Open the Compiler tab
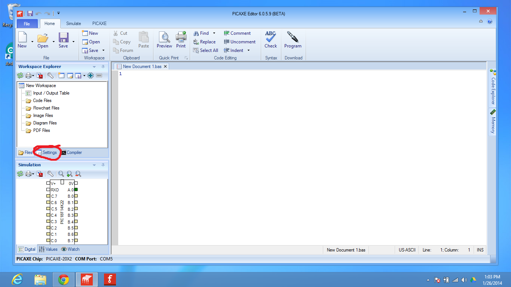Image resolution: width=511 pixels, height=287 pixels. pyautogui.click(x=74, y=152)
